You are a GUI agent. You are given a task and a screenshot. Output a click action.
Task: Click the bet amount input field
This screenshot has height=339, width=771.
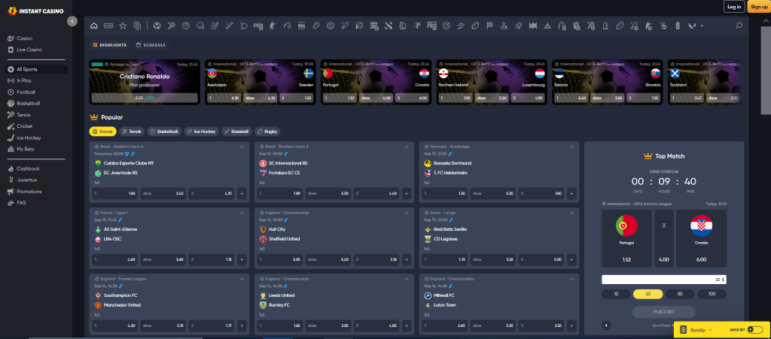[663, 279]
